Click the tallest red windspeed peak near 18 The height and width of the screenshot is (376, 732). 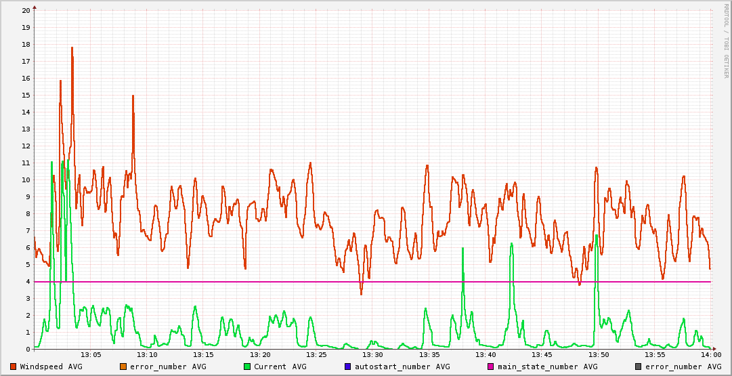pos(72,47)
